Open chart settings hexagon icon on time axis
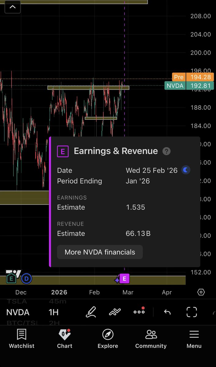 click(x=201, y=292)
